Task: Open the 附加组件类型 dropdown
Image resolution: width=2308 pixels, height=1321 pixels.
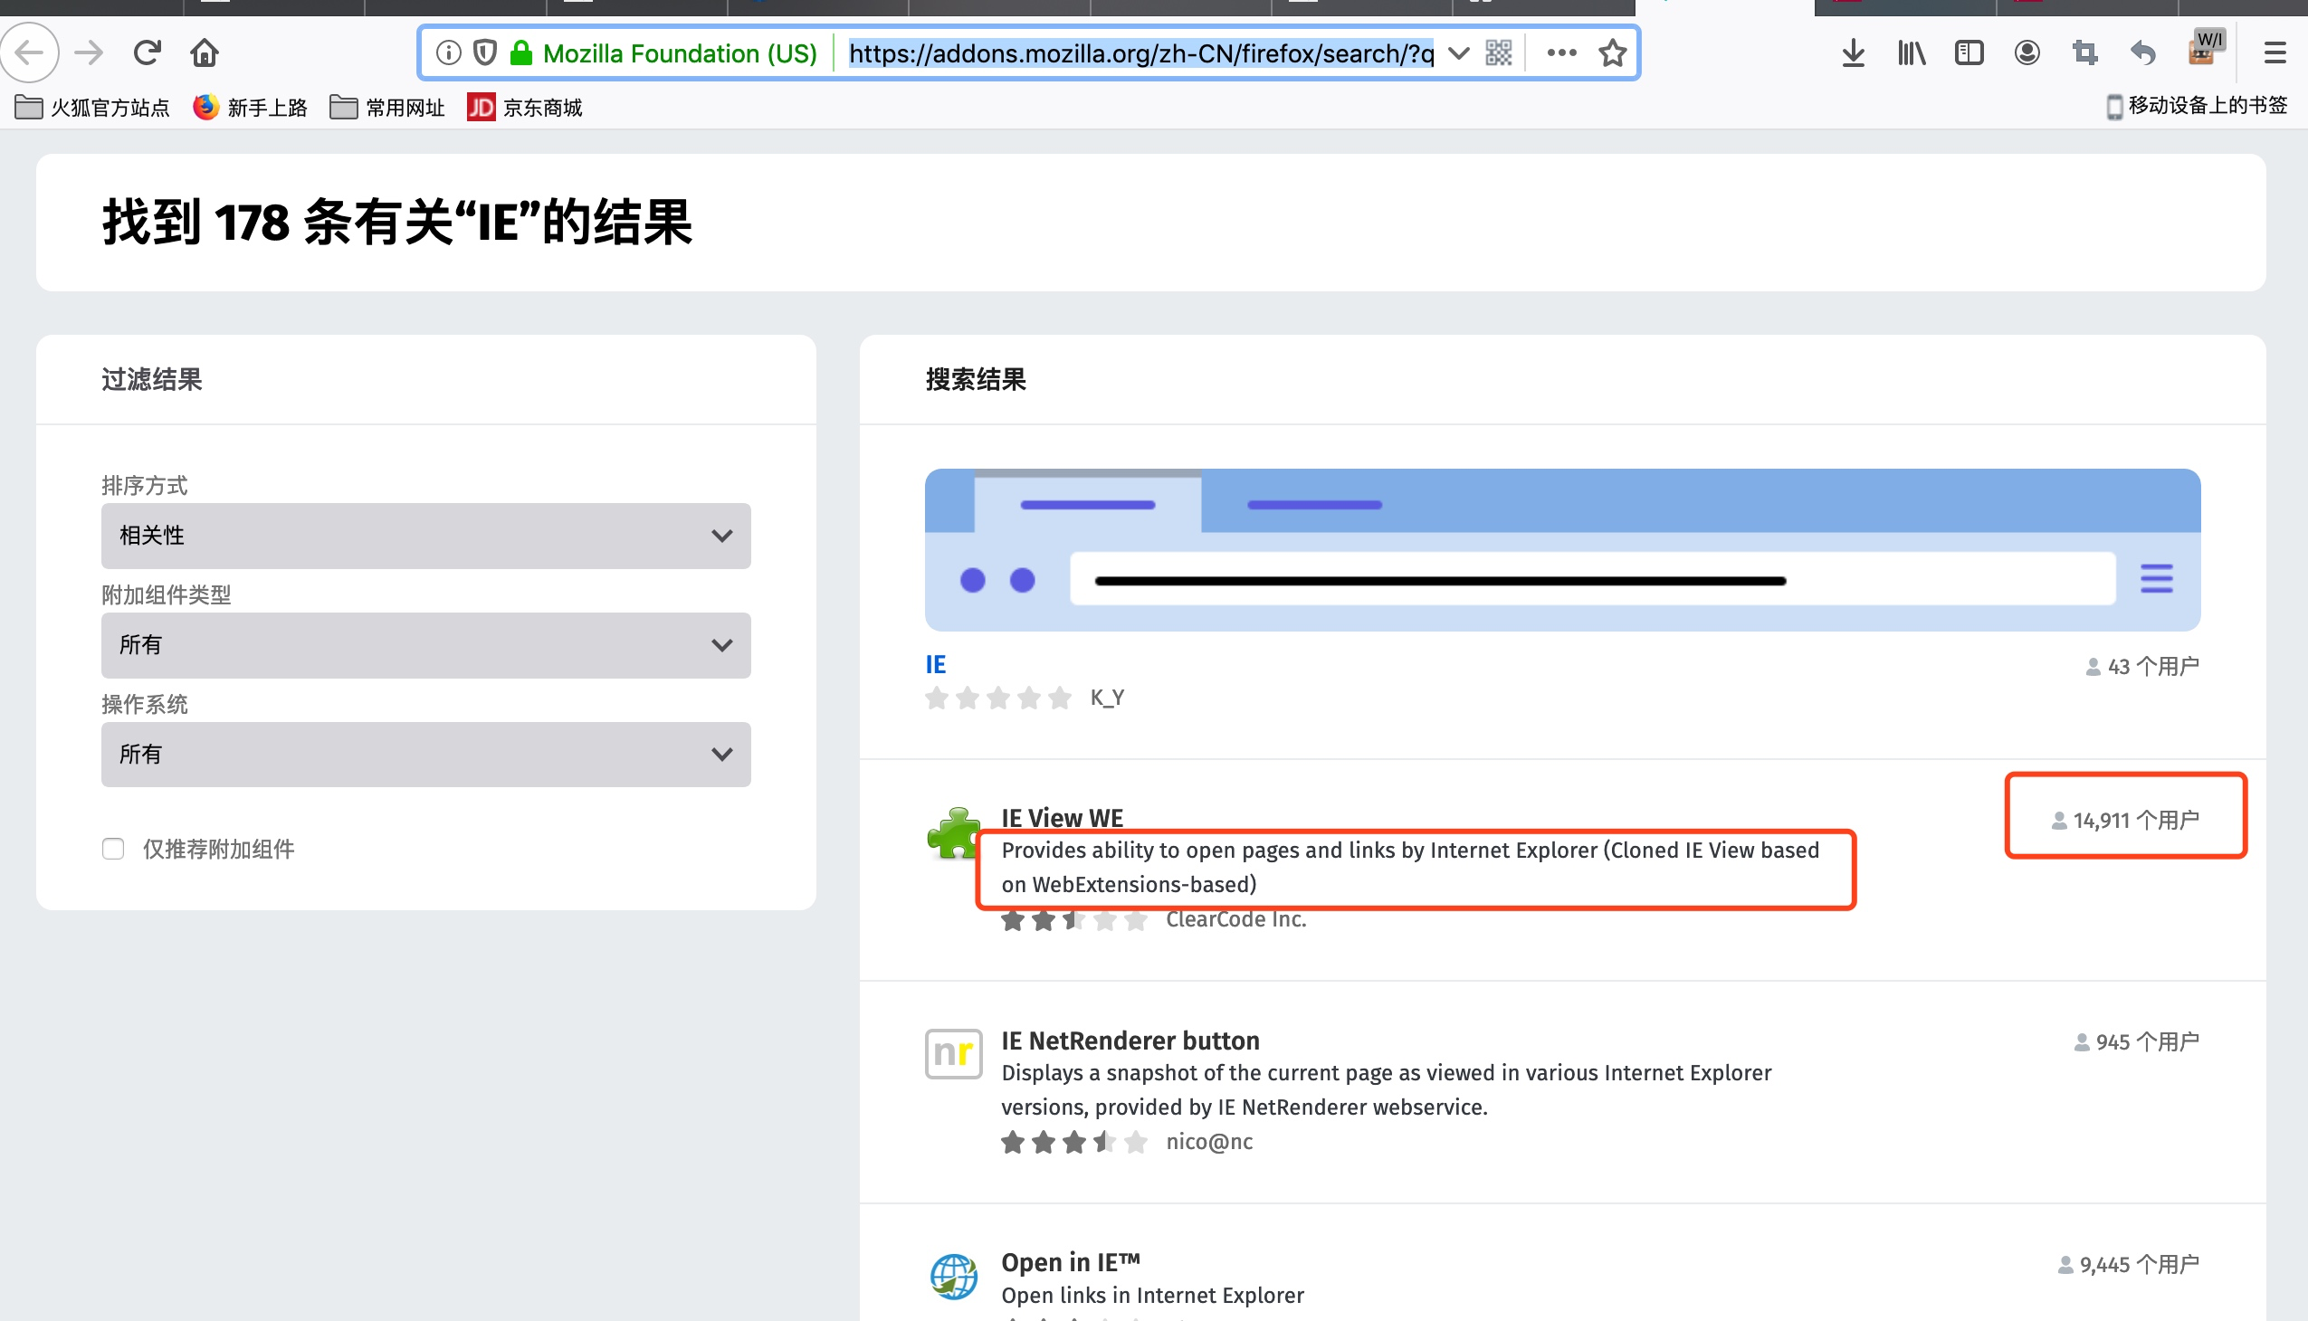Action: 425,645
